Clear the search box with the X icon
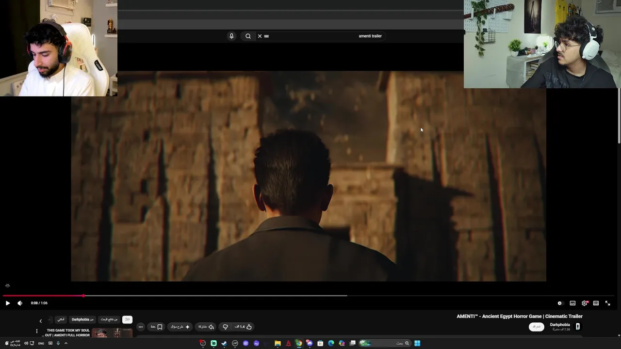Viewport: 621px width, 349px height. click(260, 36)
